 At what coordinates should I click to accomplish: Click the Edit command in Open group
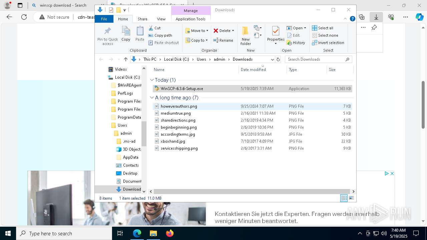[293, 35]
